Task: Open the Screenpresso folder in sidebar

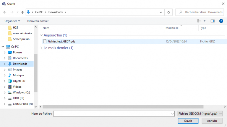Action: (x=21, y=39)
